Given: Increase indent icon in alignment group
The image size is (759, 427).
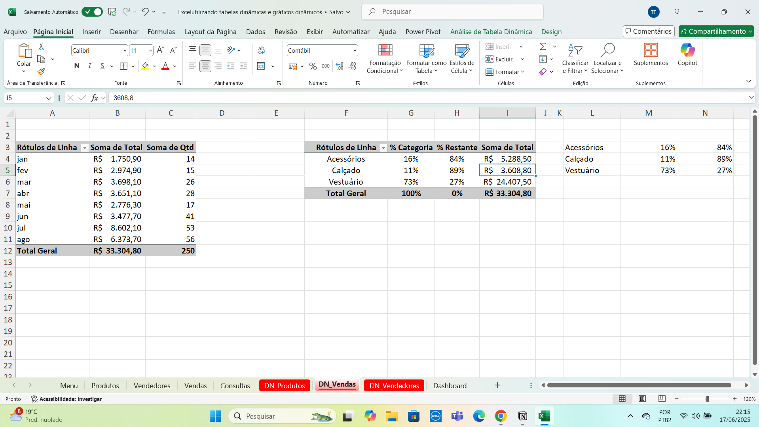Looking at the screenshot, I should point(243,66).
